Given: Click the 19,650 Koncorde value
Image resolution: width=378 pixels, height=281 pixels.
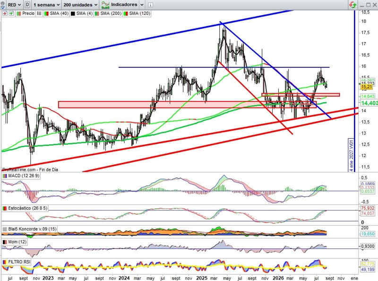Looking at the screenshot, I should click(x=368, y=234).
